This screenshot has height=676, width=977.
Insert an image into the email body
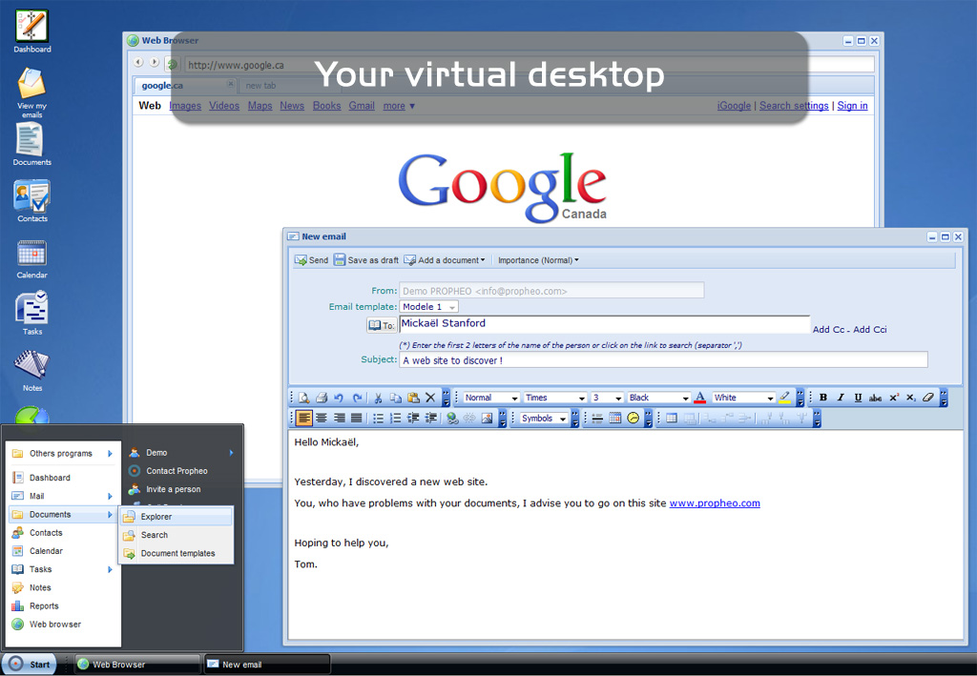point(488,419)
